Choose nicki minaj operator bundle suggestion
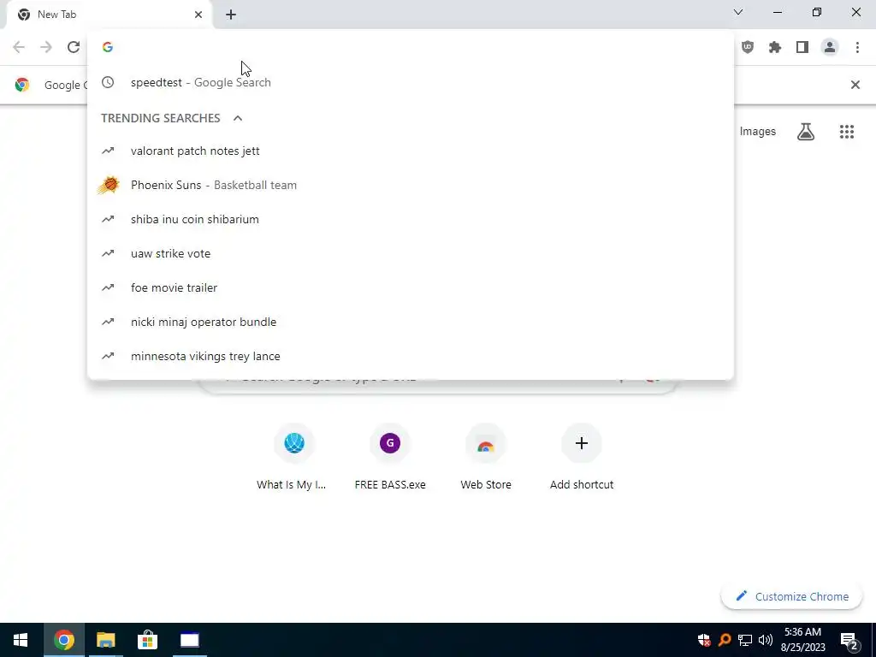The width and height of the screenshot is (876, 657). tap(410, 322)
